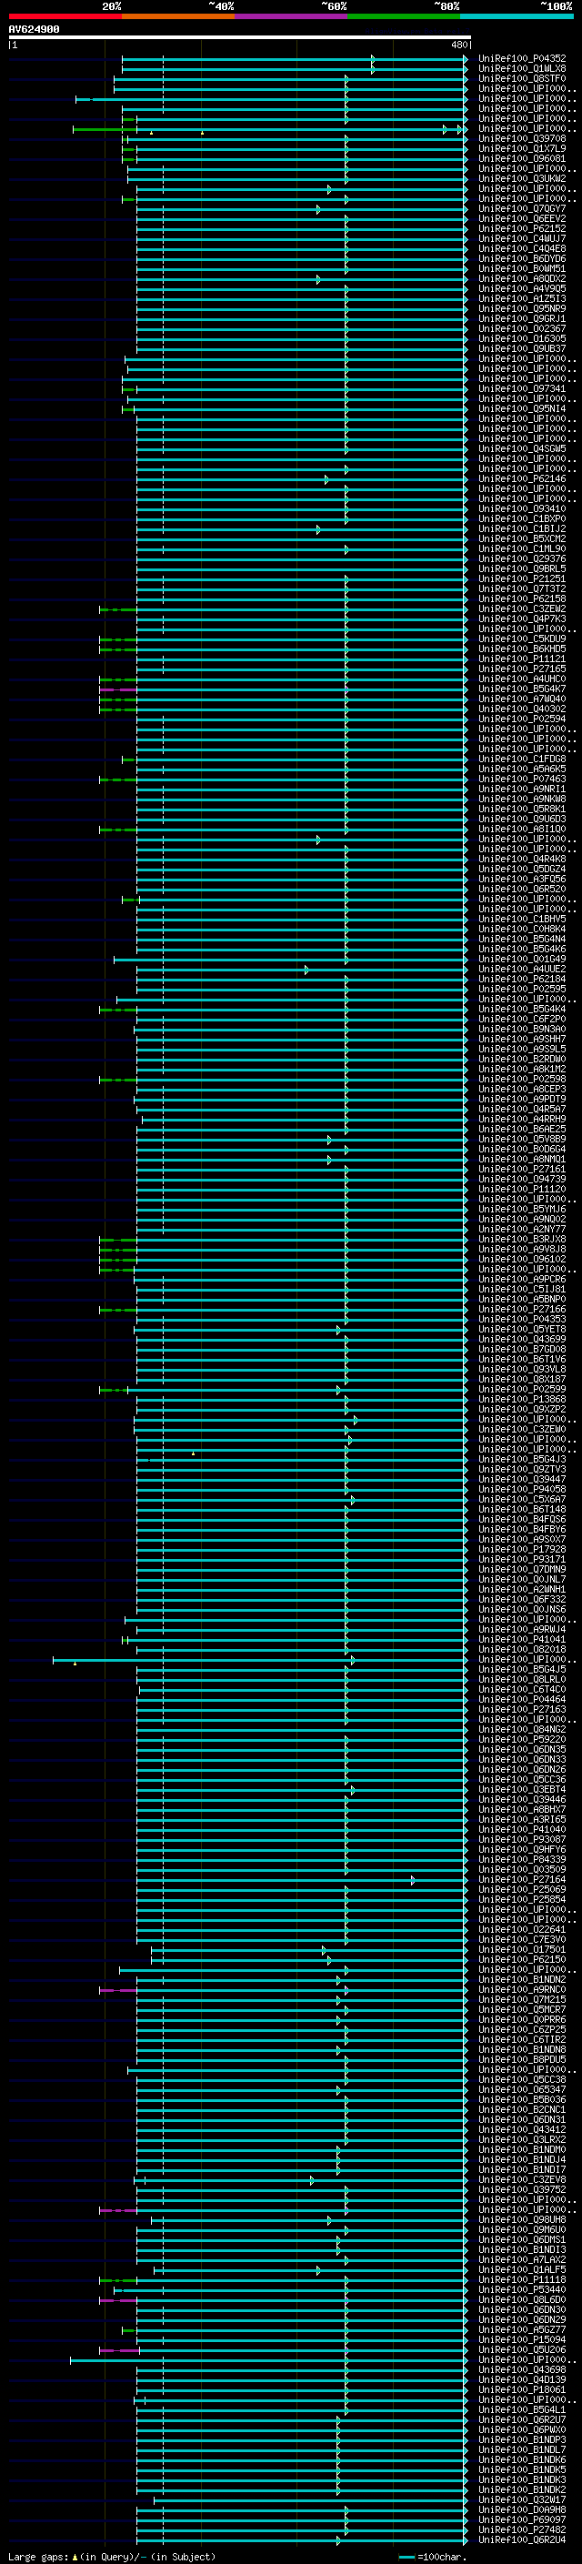Viewport: 582px width, 2564px height.
Task: Click the hit label UniRef100_Q9UB37
Action: (522, 348)
